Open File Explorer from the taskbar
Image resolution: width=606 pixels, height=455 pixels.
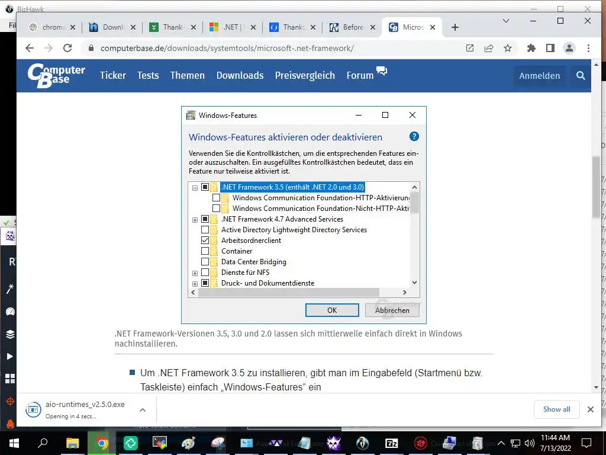click(72, 443)
